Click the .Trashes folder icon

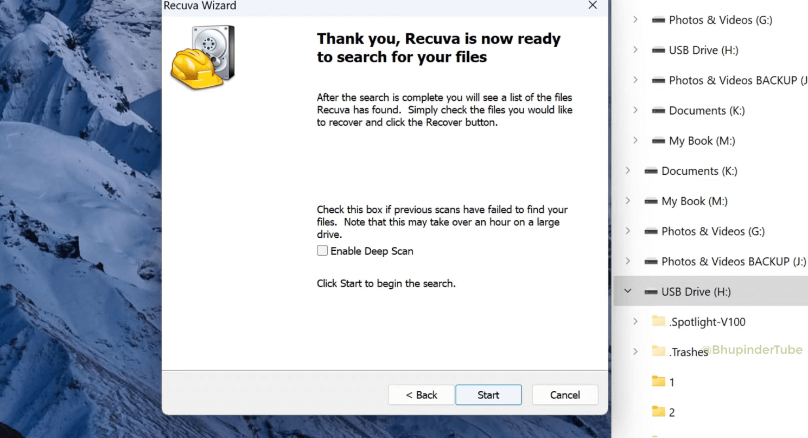coord(658,352)
